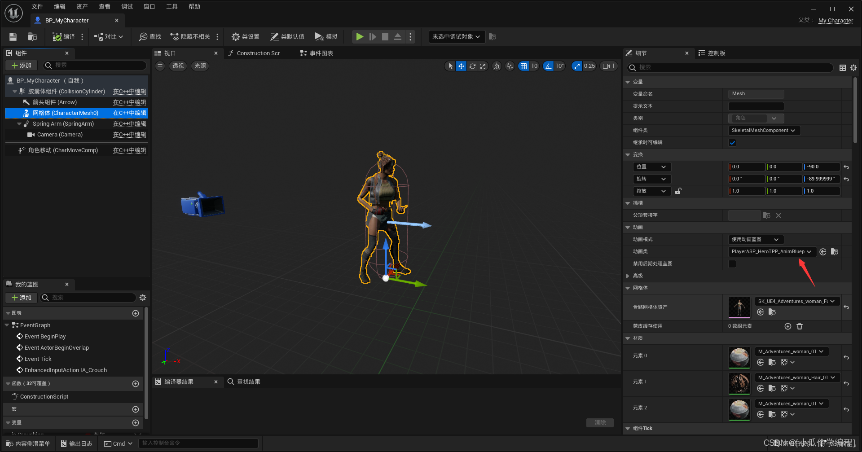Image resolution: width=862 pixels, height=452 pixels.
Task: Open 未选中调试对象 debug object dropdown
Action: [x=457, y=37]
